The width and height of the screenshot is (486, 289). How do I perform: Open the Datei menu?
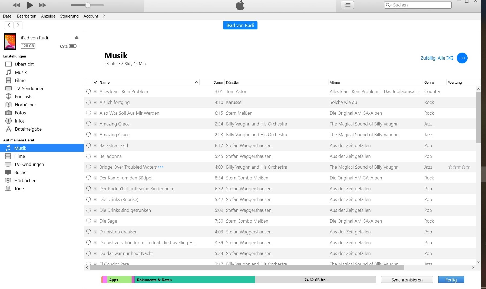[x=8, y=16]
